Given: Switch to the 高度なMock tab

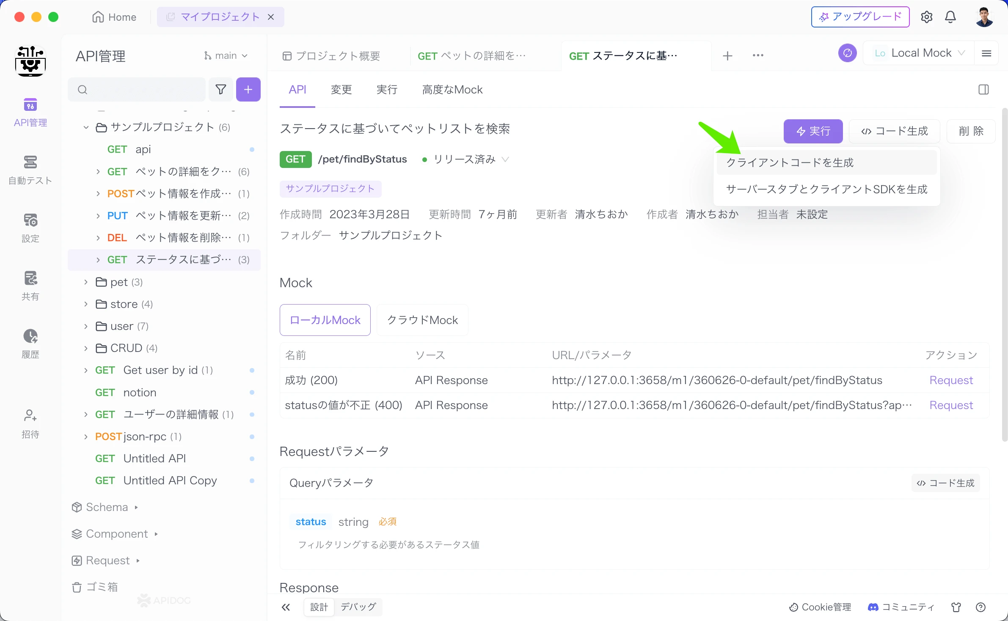Looking at the screenshot, I should pos(452,90).
